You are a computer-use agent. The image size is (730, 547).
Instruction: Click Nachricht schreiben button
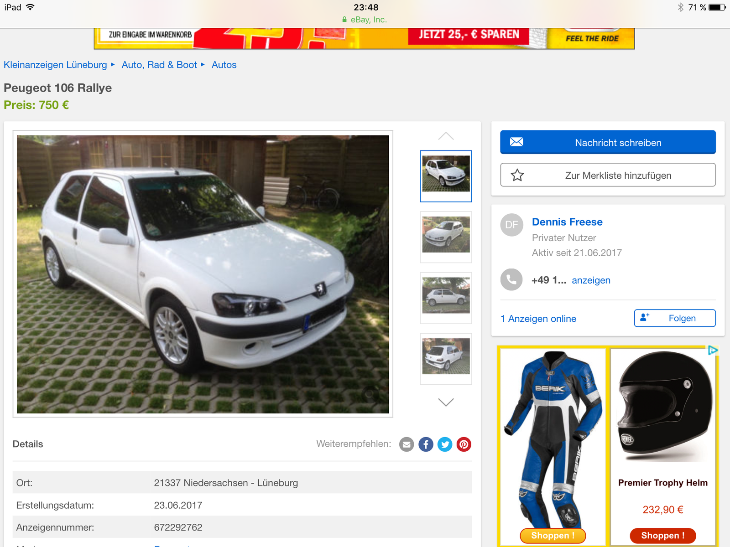coord(608,143)
